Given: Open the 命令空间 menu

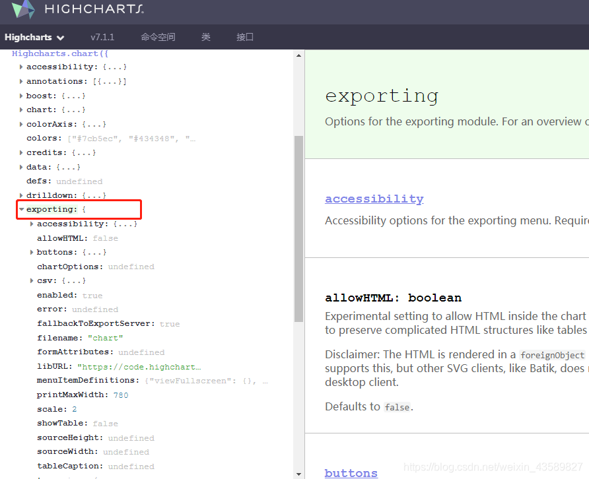Looking at the screenshot, I should 158,37.
